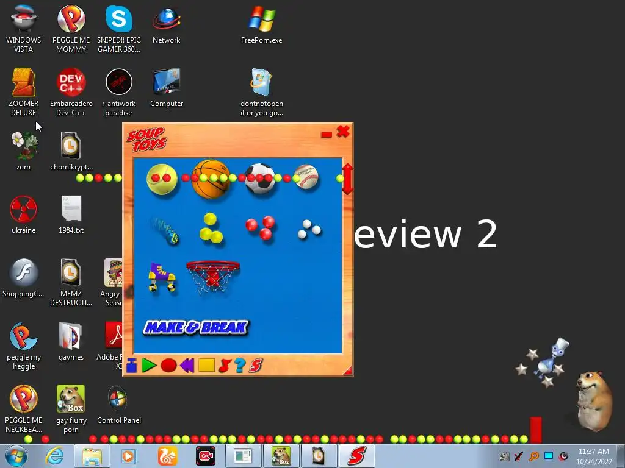This screenshot has width=625, height=468.
Task: Select the baseball toy
Action: coord(306,177)
